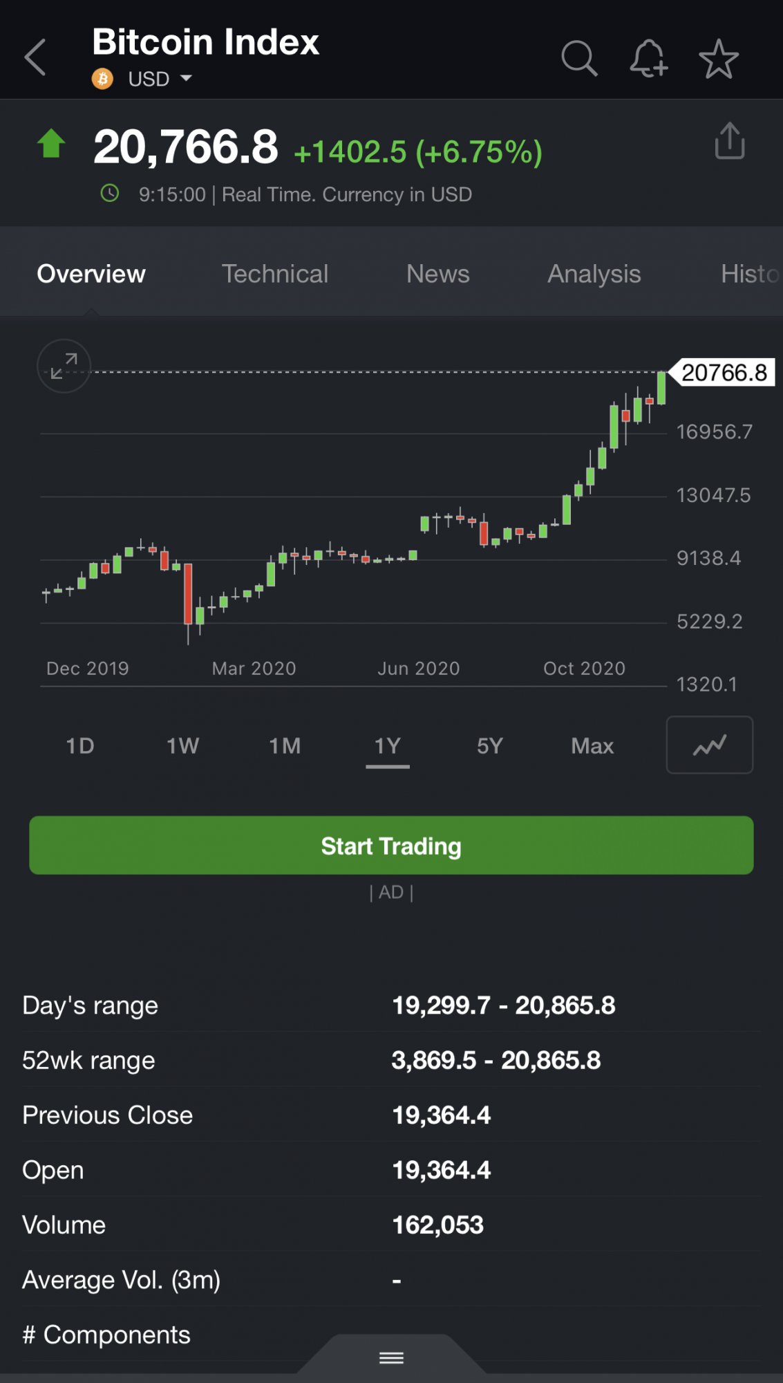Go to the Analysis tab

594,274
